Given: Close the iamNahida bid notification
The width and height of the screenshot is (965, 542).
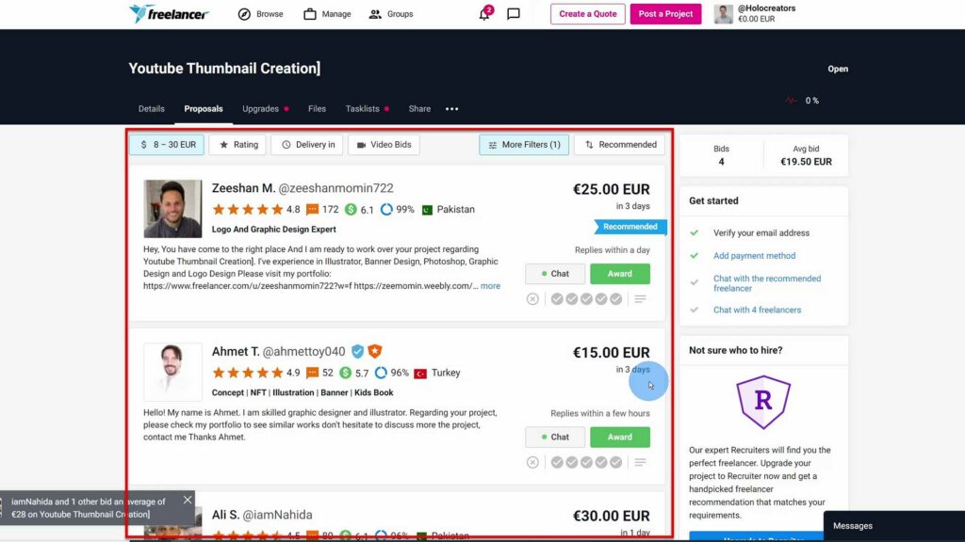Looking at the screenshot, I should (188, 501).
